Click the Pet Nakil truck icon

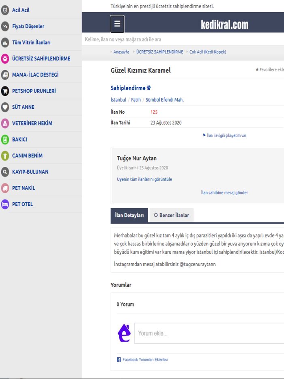tap(5, 188)
